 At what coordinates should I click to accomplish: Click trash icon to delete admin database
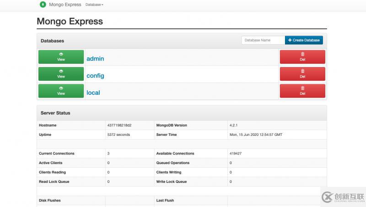(x=302, y=54)
